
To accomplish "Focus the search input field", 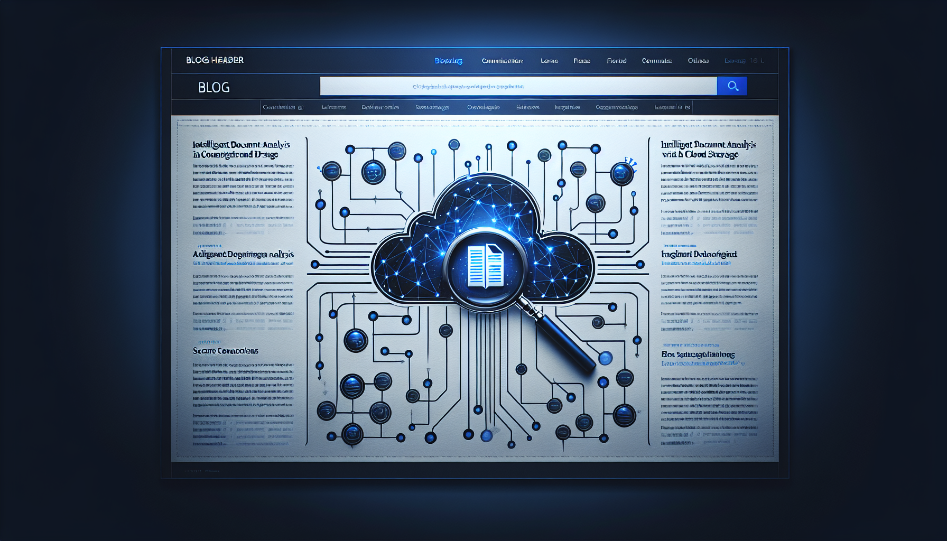I will 518,86.
